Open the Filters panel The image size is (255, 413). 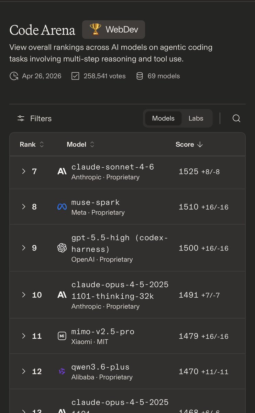pyautogui.click(x=34, y=118)
